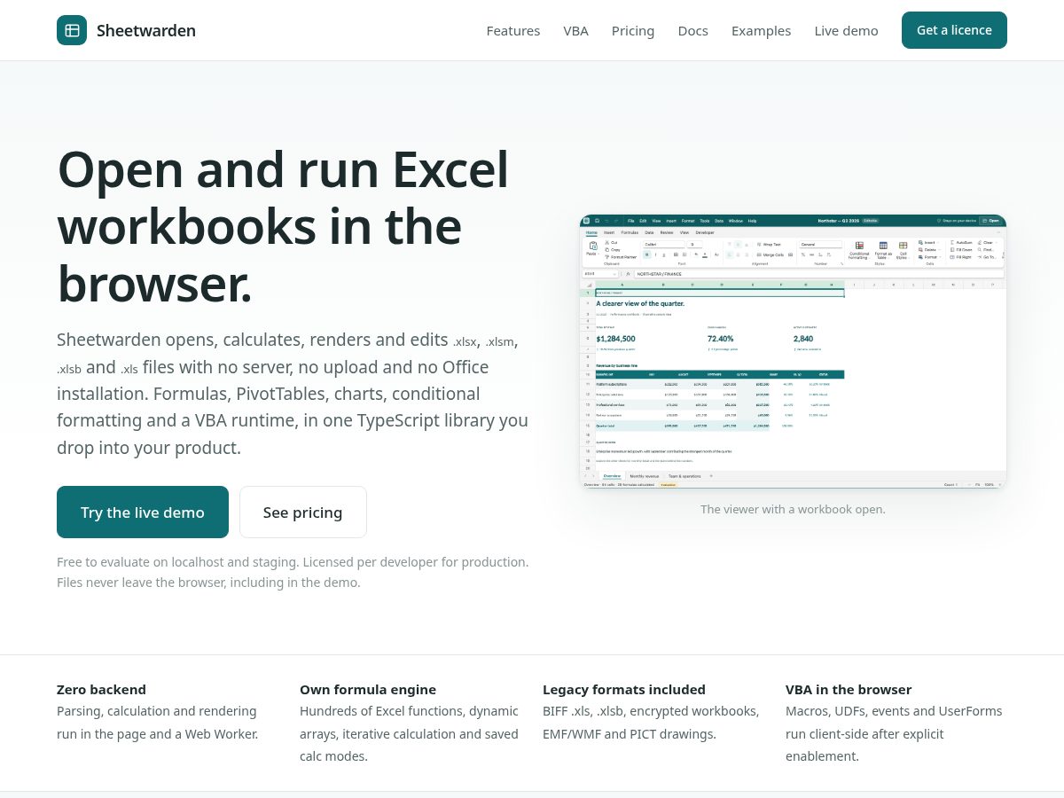
Task: Click the Try the live demo button
Action: click(x=143, y=512)
